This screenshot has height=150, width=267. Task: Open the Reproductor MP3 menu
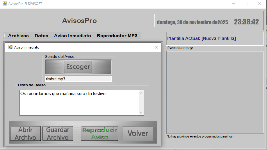[x=117, y=36]
